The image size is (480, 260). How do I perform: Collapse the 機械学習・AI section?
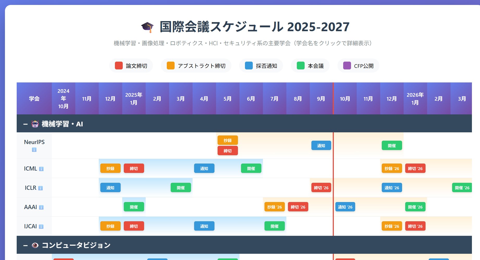pos(25,124)
